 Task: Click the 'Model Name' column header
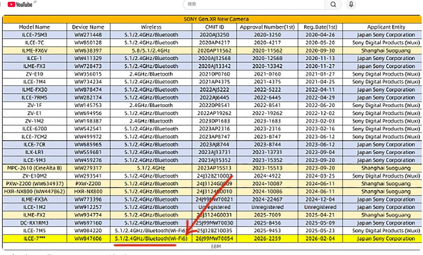tap(34, 27)
